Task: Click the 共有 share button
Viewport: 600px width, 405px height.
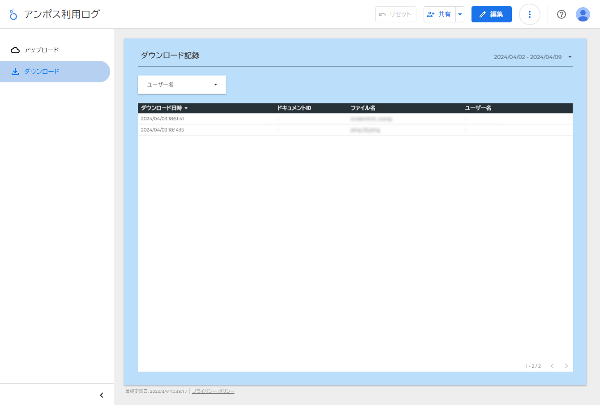Action: (x=439, y=14)
